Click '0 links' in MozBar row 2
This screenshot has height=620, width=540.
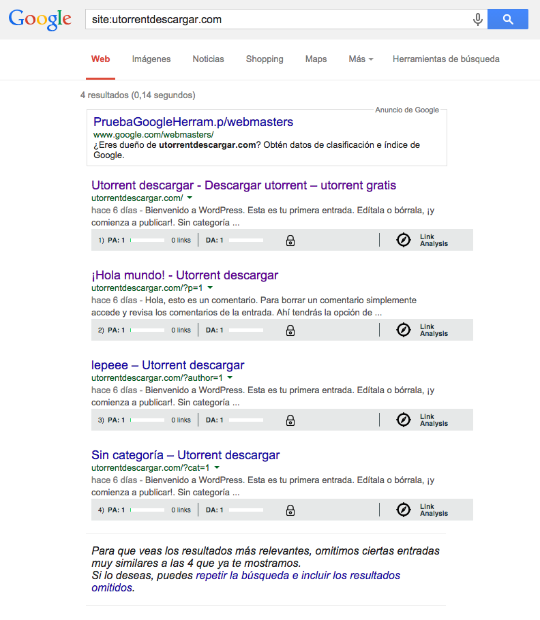pos(181,330)
